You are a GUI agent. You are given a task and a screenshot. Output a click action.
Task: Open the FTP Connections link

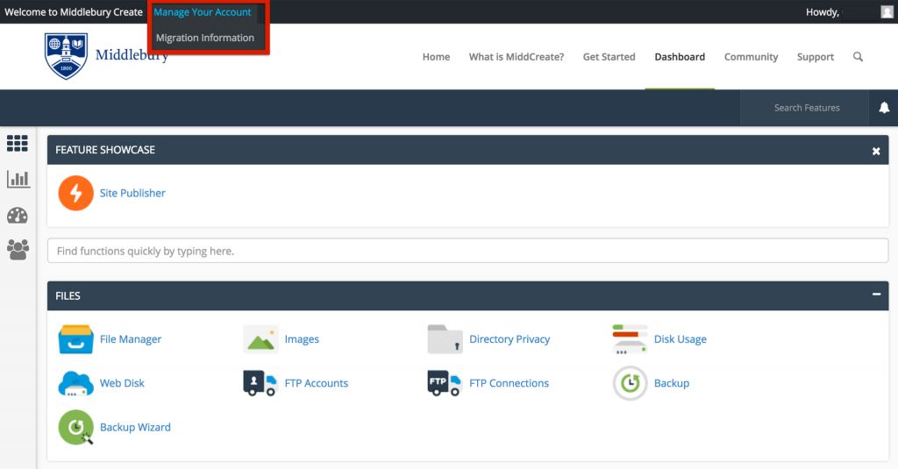pos(509,383)
